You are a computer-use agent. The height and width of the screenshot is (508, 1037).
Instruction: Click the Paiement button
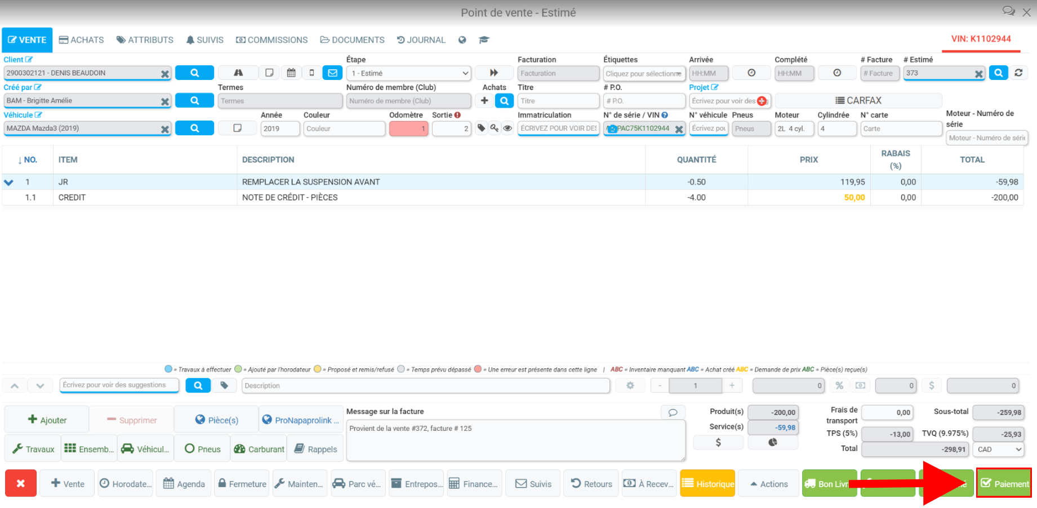click(1004, 483)
